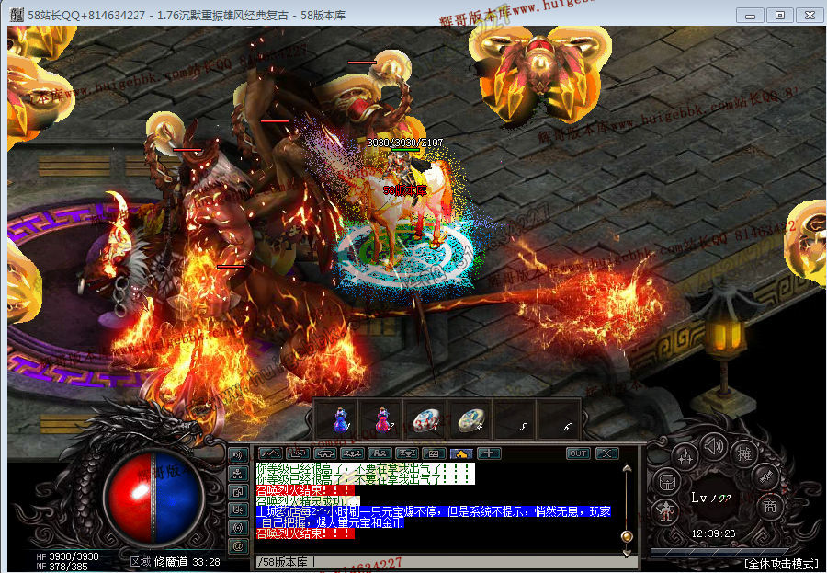Click the Lv 107 level display
827x573 pixels.
click(x=711, y=498)
